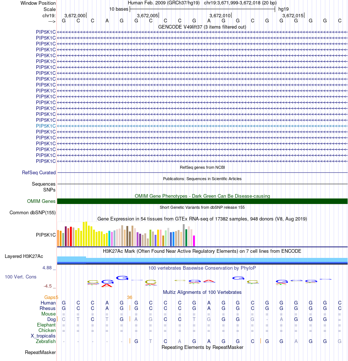
Task: Click the GENCODE V49lift37 track title
Action: click(202, 27)
